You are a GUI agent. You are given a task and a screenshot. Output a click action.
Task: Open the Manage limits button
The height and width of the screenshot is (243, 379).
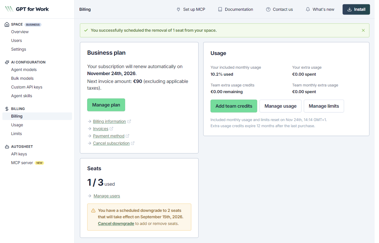tap(324, 106)
